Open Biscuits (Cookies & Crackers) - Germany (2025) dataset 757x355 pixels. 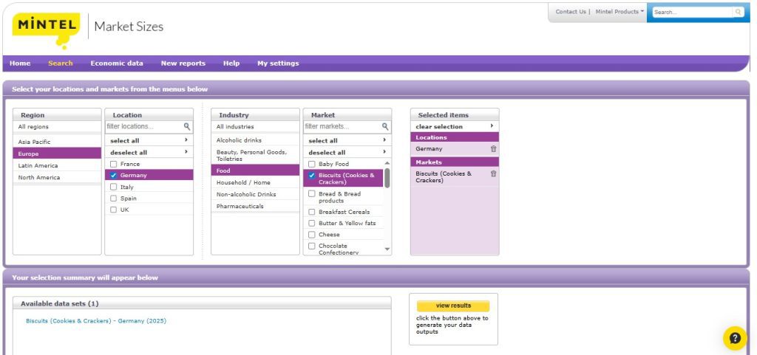tap(96, 321)
